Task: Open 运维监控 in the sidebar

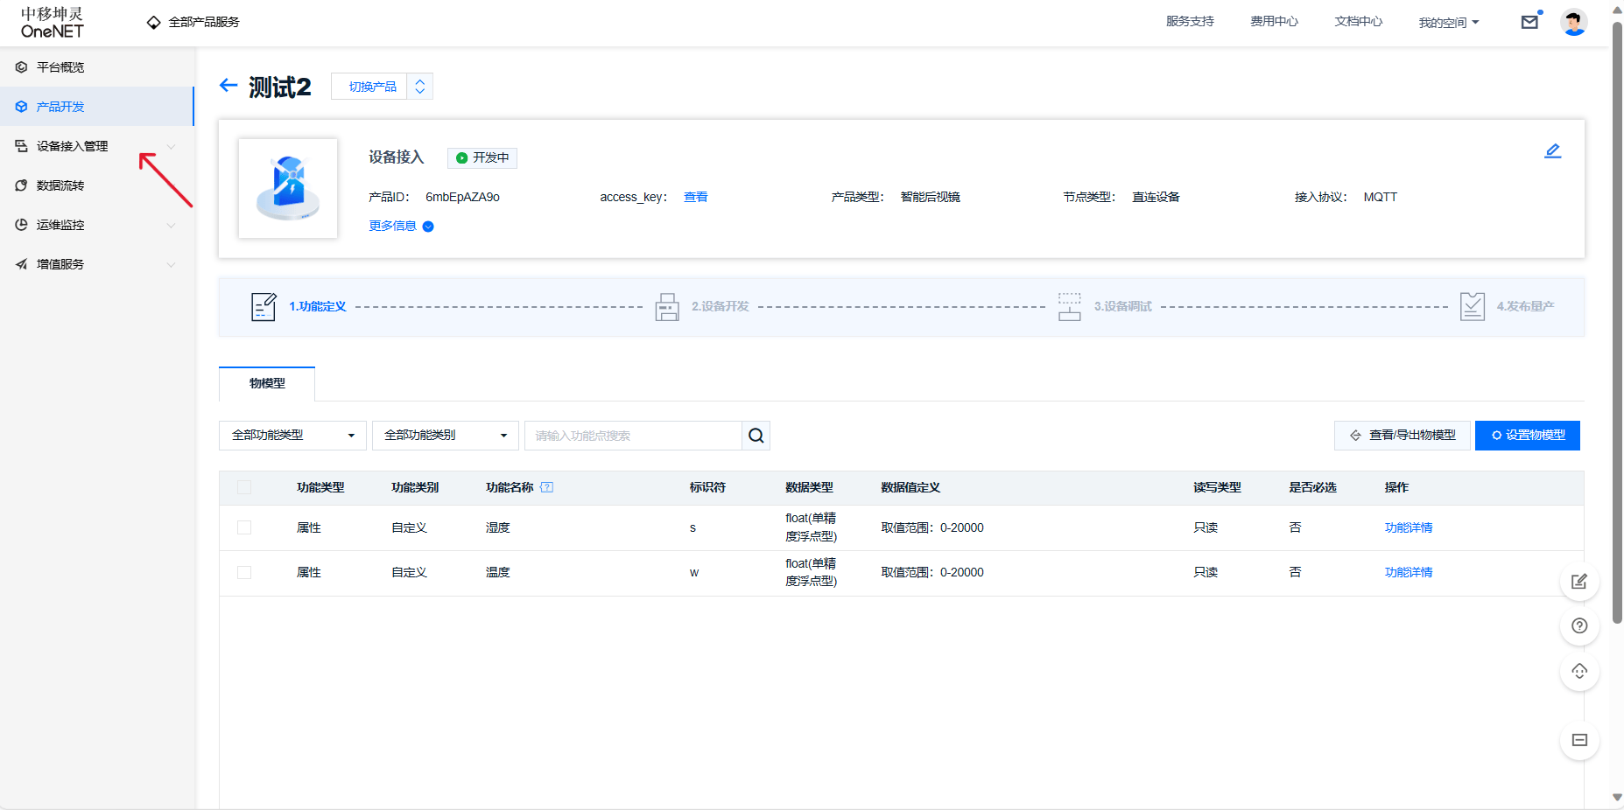Action: pos(60,224)
